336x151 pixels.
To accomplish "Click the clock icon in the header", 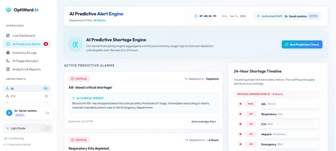I will pos(196,16).
